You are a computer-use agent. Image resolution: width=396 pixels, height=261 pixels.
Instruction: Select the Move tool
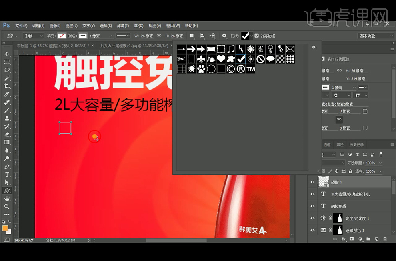click(x=7, y=54)
